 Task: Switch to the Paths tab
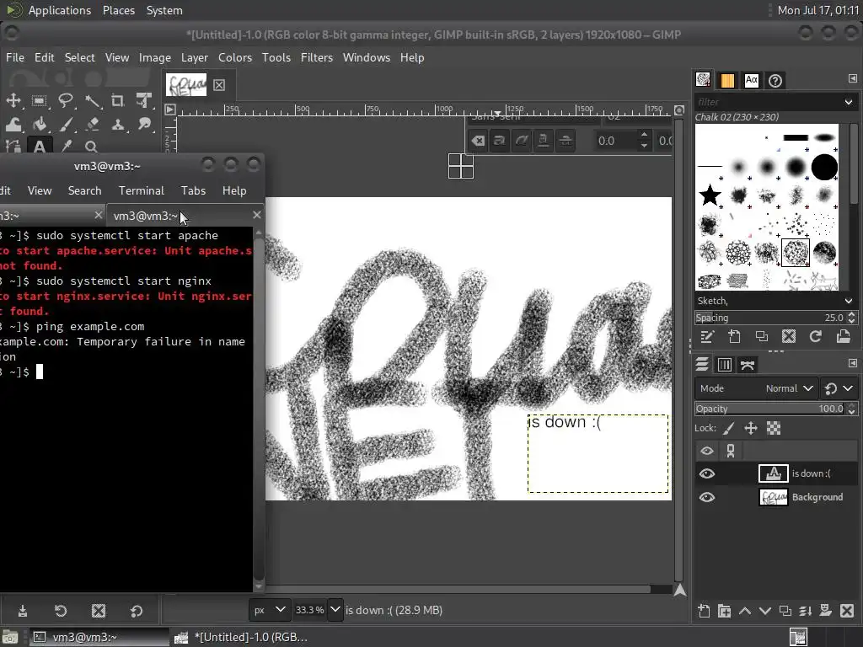coord(748,364)
